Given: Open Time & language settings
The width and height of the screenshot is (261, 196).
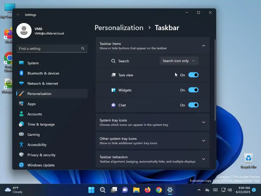Looking at the screenshot, I should click(52, 124).
